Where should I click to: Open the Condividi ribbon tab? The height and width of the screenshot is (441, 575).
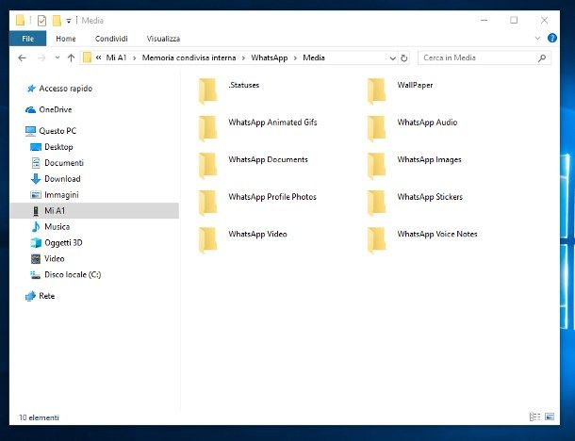[x=111, y=39]
